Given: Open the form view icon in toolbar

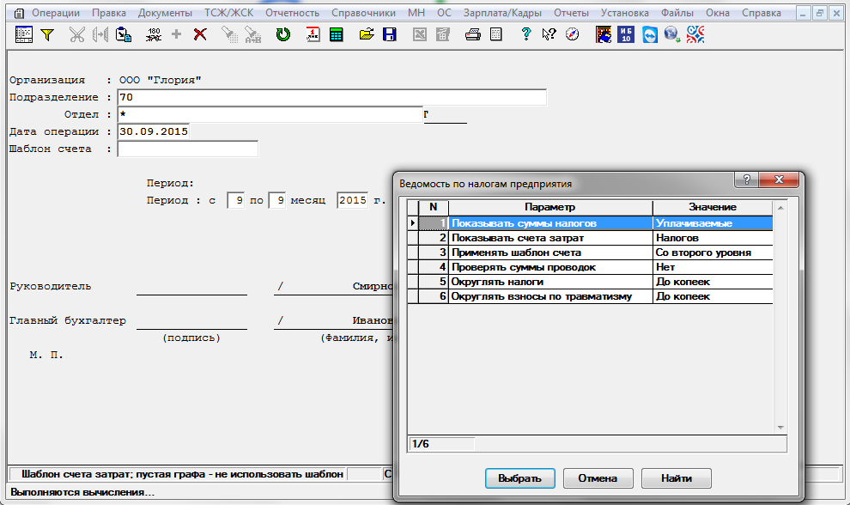Looking at the screenshot, I should pyautogui.click(x=24, y=34).
